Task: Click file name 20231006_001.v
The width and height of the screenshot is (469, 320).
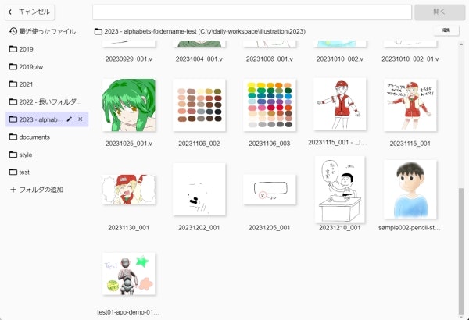Action: tap(270, 59)
